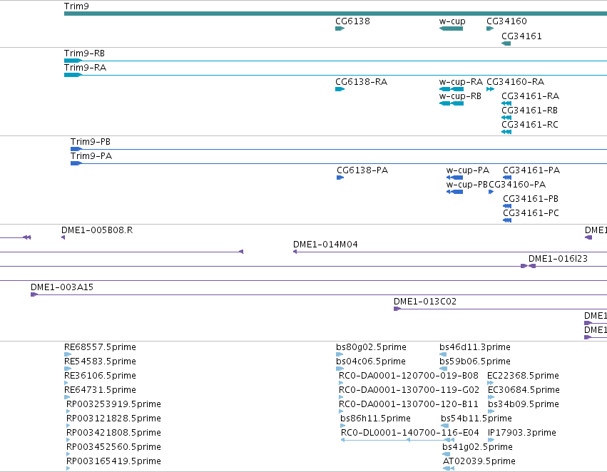
Task: Select the CG34161-PC protein glyph
Action: (508, 221)
